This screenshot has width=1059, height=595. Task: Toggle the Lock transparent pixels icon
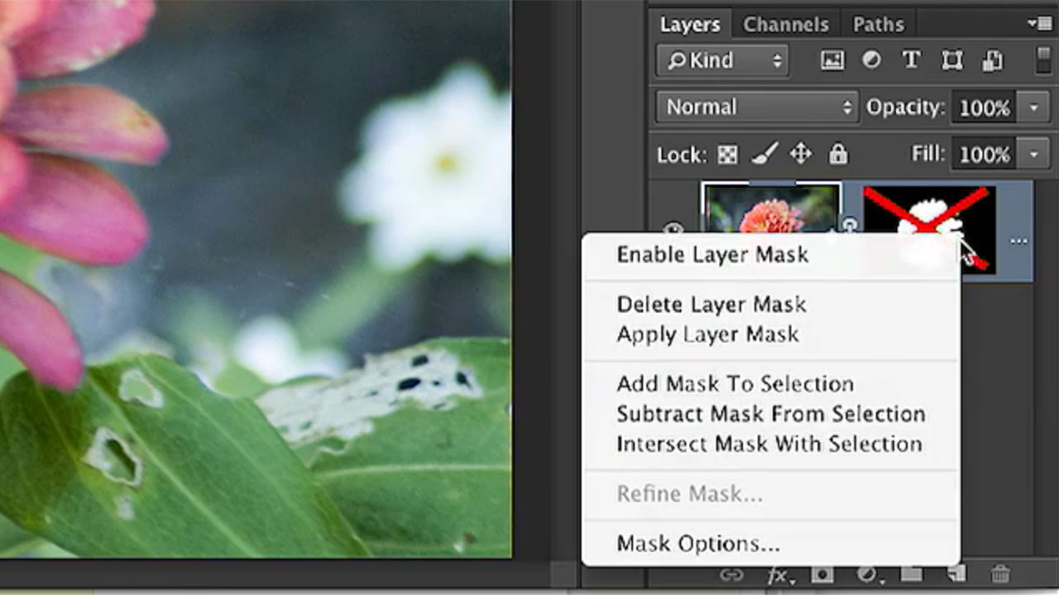tap(726, 154)
